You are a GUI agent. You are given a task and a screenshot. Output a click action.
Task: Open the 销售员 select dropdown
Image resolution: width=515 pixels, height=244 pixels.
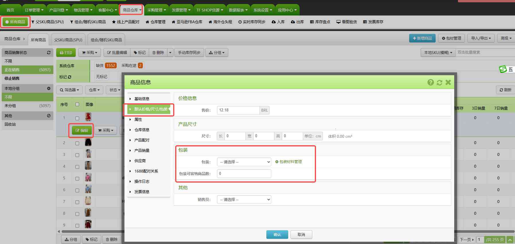(244, 200)
